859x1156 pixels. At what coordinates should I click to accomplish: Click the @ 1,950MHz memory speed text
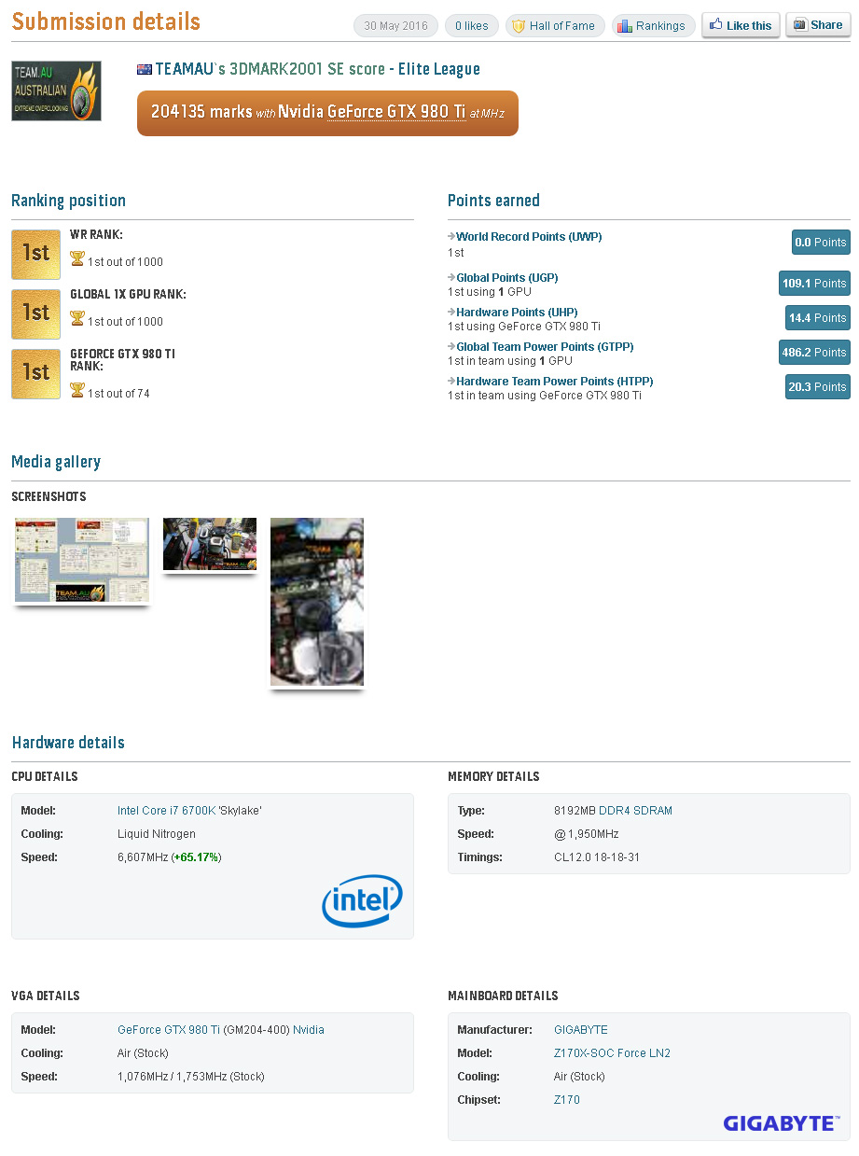point(587,834)
